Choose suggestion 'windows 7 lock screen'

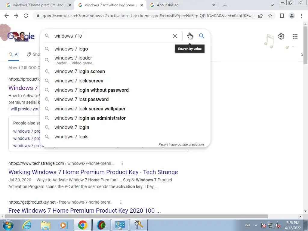[125, 81]
